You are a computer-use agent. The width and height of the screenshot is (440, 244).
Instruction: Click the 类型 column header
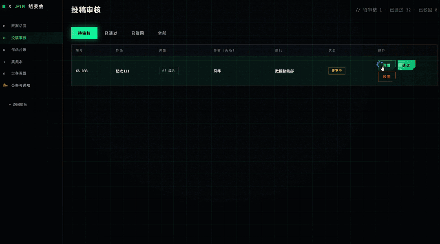point(162,51)
